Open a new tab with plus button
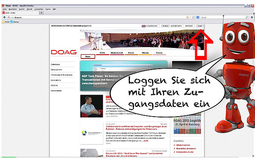The image size is (255, 159). click(x=41, y=13)
